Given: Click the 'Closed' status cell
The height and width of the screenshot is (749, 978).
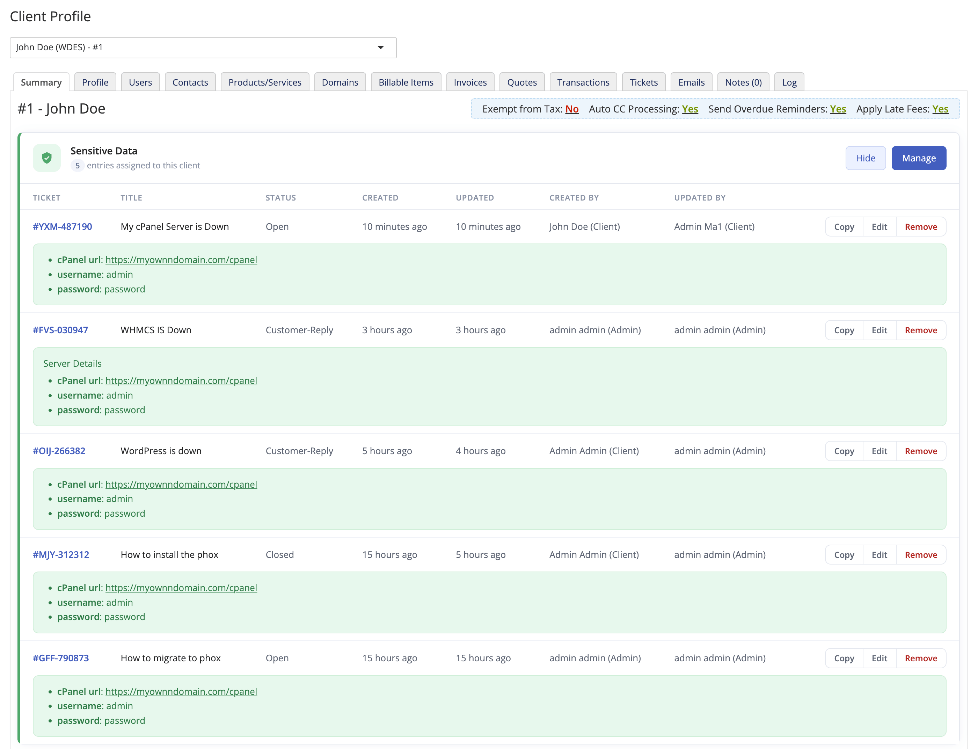Looking at the screenshot, I should tap(279, 555).
